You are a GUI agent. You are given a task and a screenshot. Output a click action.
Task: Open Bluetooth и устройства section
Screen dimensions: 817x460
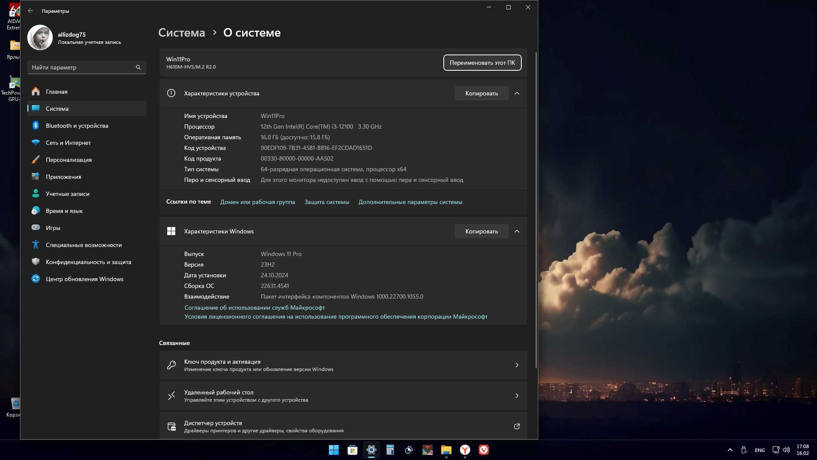tap(87, 126)
